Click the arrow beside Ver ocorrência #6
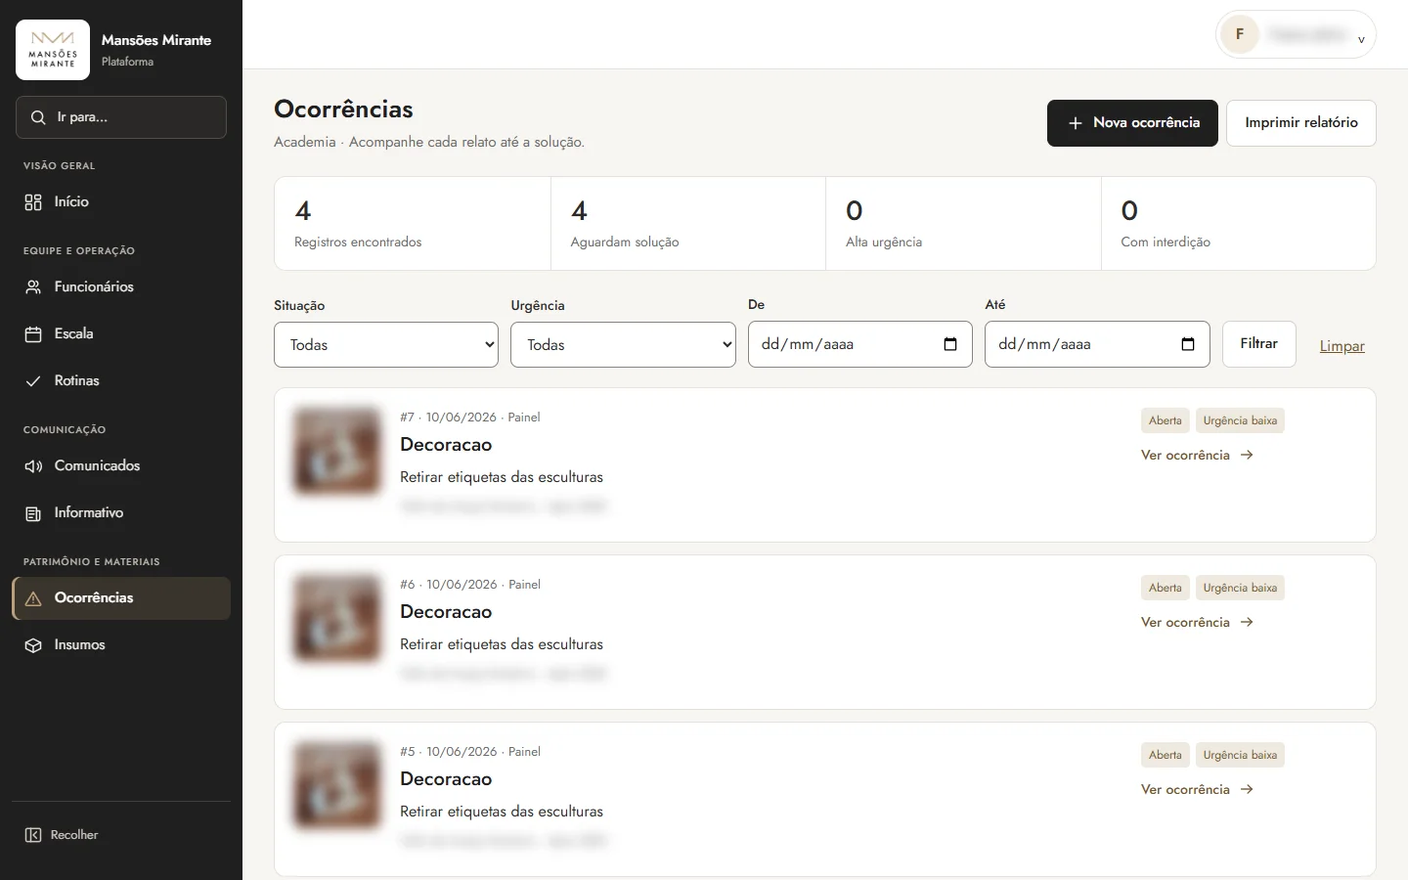This screenshot has width=1408, height=880. pos(1247,622)
